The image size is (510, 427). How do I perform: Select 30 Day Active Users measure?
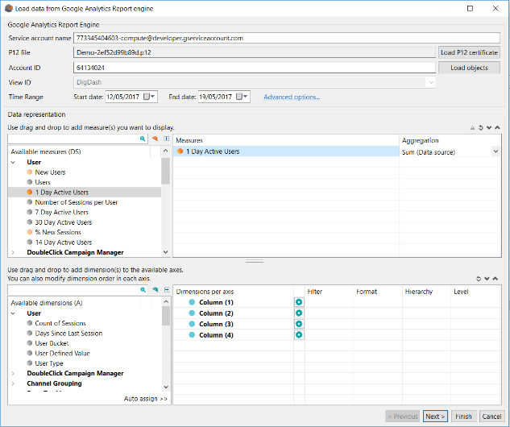click(64, 222)
